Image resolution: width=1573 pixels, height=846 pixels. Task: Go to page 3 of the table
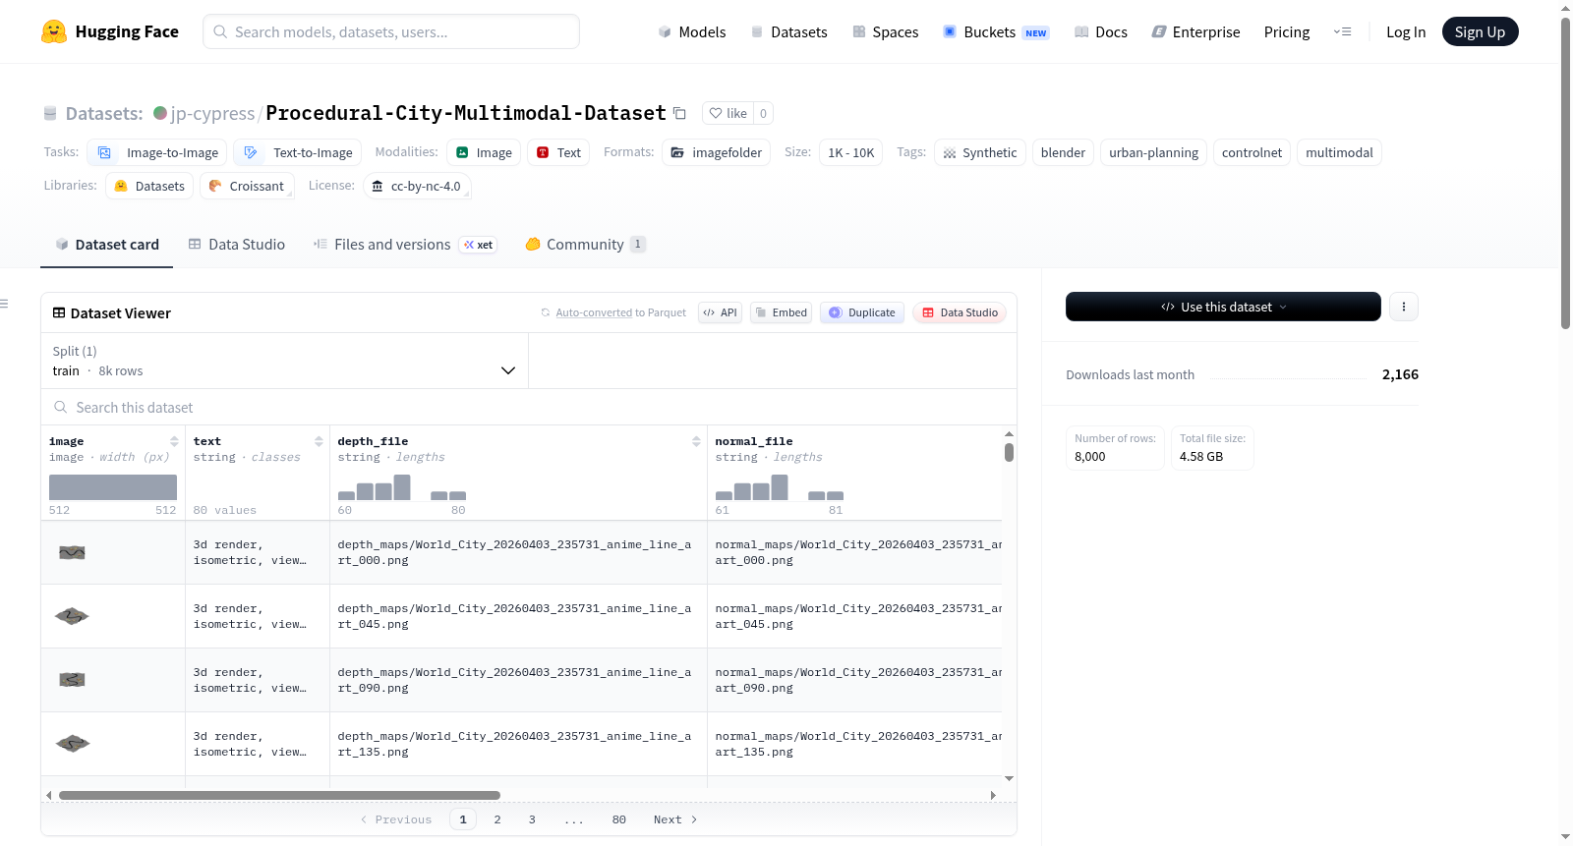tap(532, 819)
